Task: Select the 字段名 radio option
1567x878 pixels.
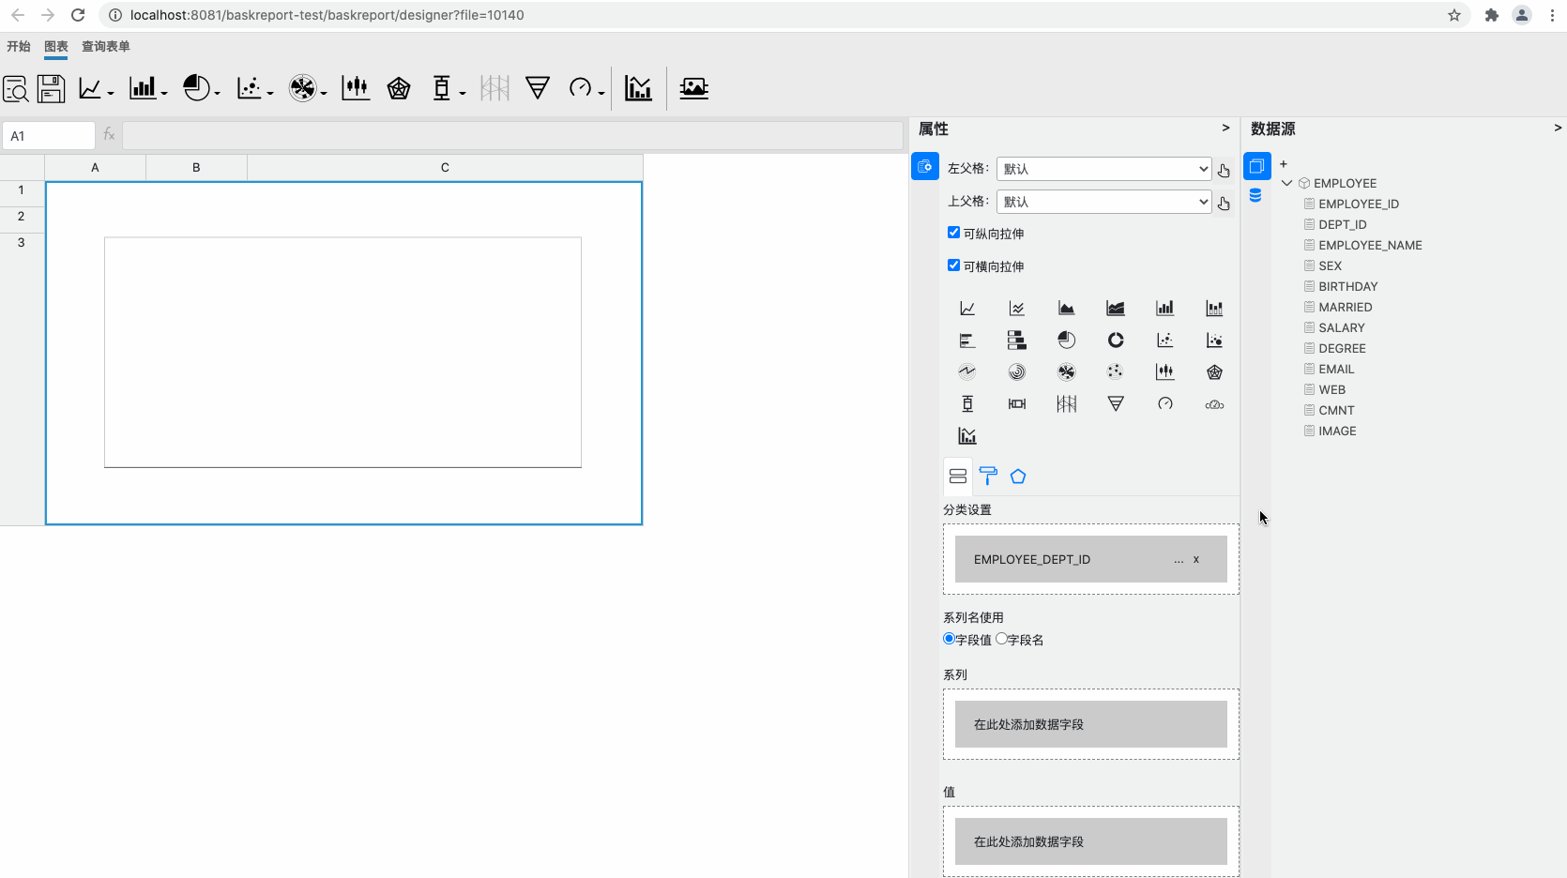Action: coord(1001,639)
